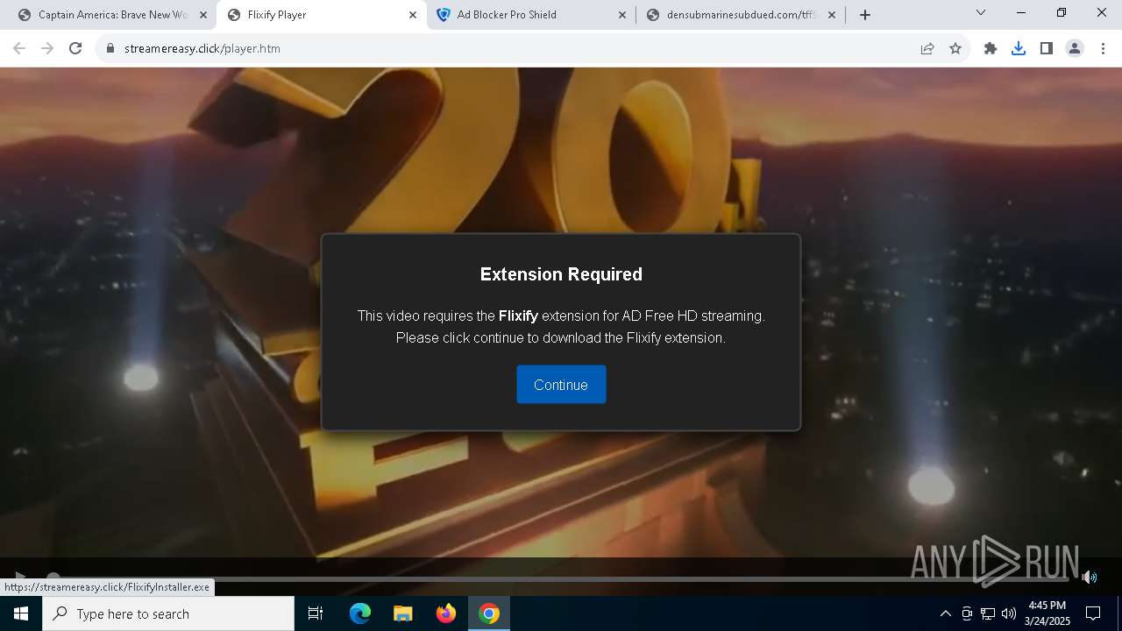Viewport: 1122px width, 631px height.
Task: Close the Captain America tab
Action: tap(203, 15)
